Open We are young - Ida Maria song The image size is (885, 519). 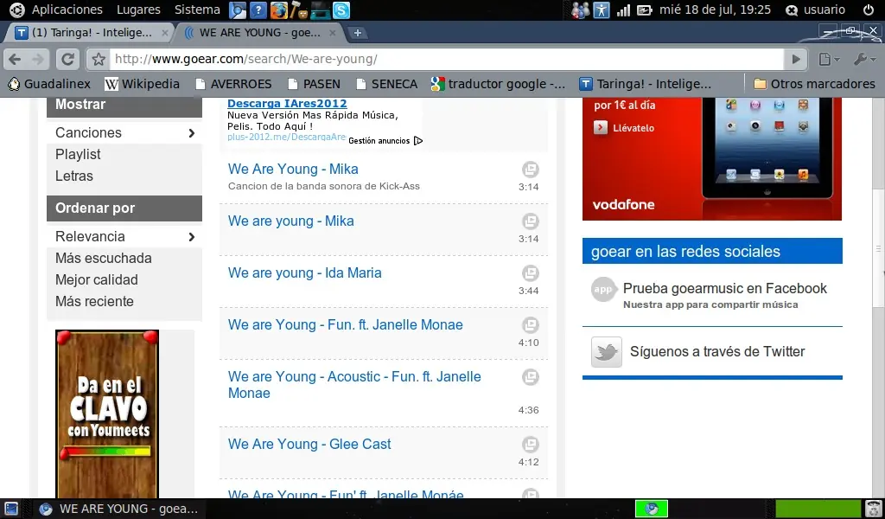click(x=305, y=272)
